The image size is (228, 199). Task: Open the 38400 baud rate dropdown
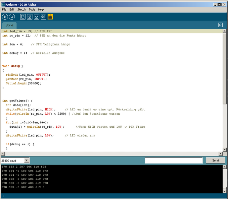coord(26,161)
